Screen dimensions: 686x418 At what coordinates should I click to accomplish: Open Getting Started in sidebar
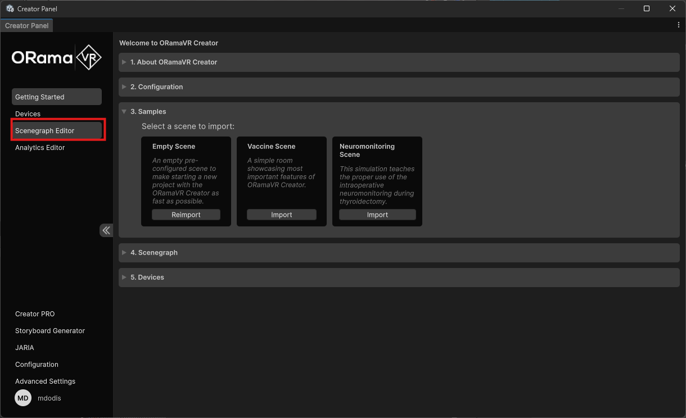point(57,97)
